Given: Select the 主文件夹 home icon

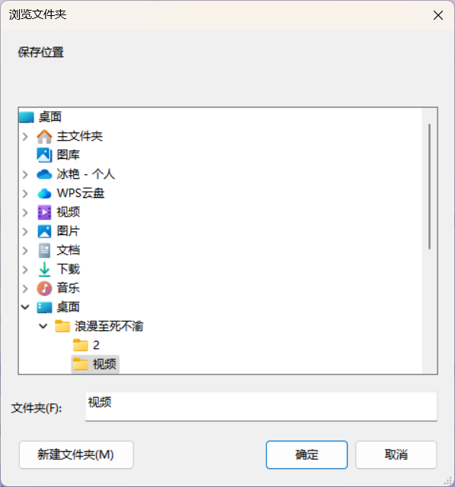Looking at the screenshot, I should coord(44,136).
